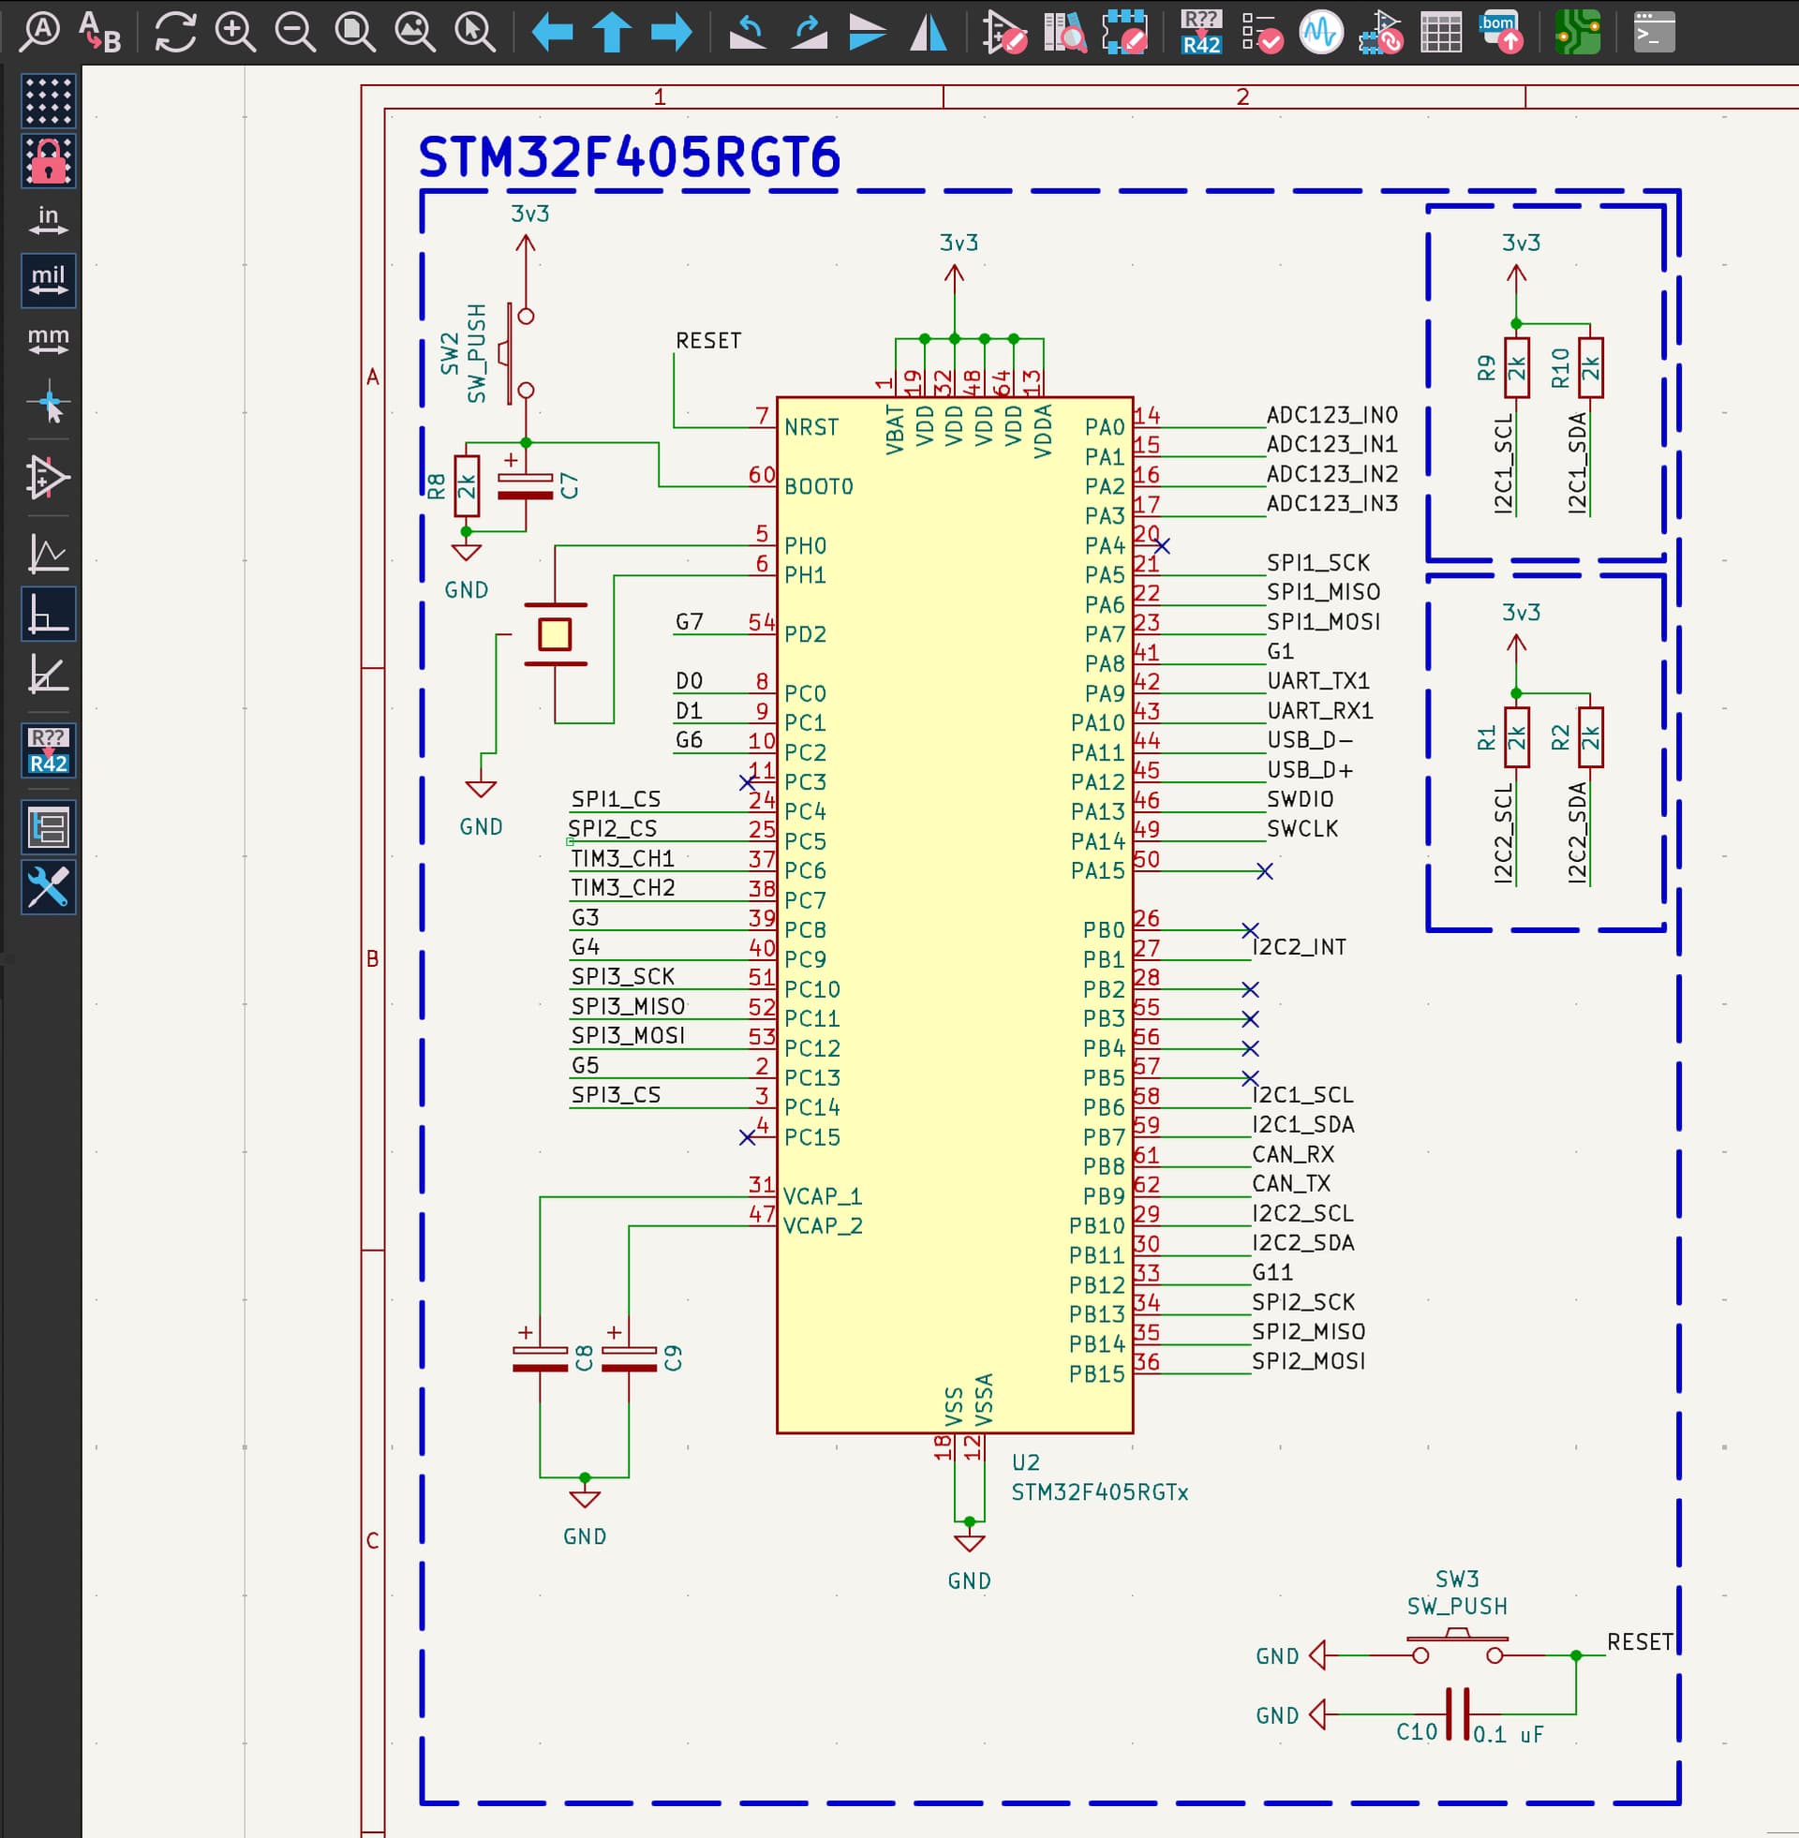Open the Symbol Editor
The width and height of the screenshot is (1799, 1838).
click(x=1004, y=32)
